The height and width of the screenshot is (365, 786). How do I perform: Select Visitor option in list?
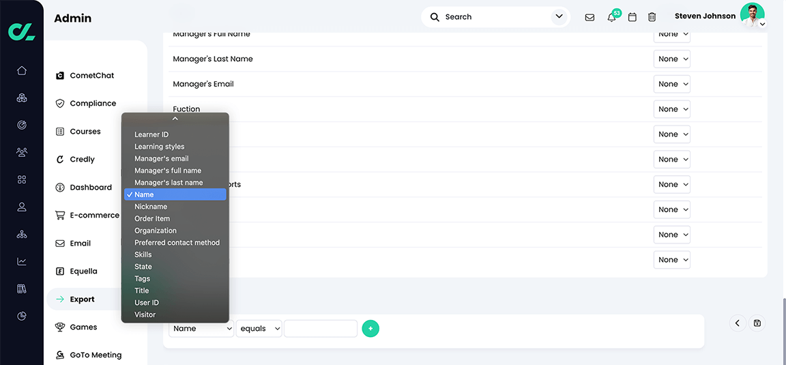pyautogui.click(x=175, y=315)
